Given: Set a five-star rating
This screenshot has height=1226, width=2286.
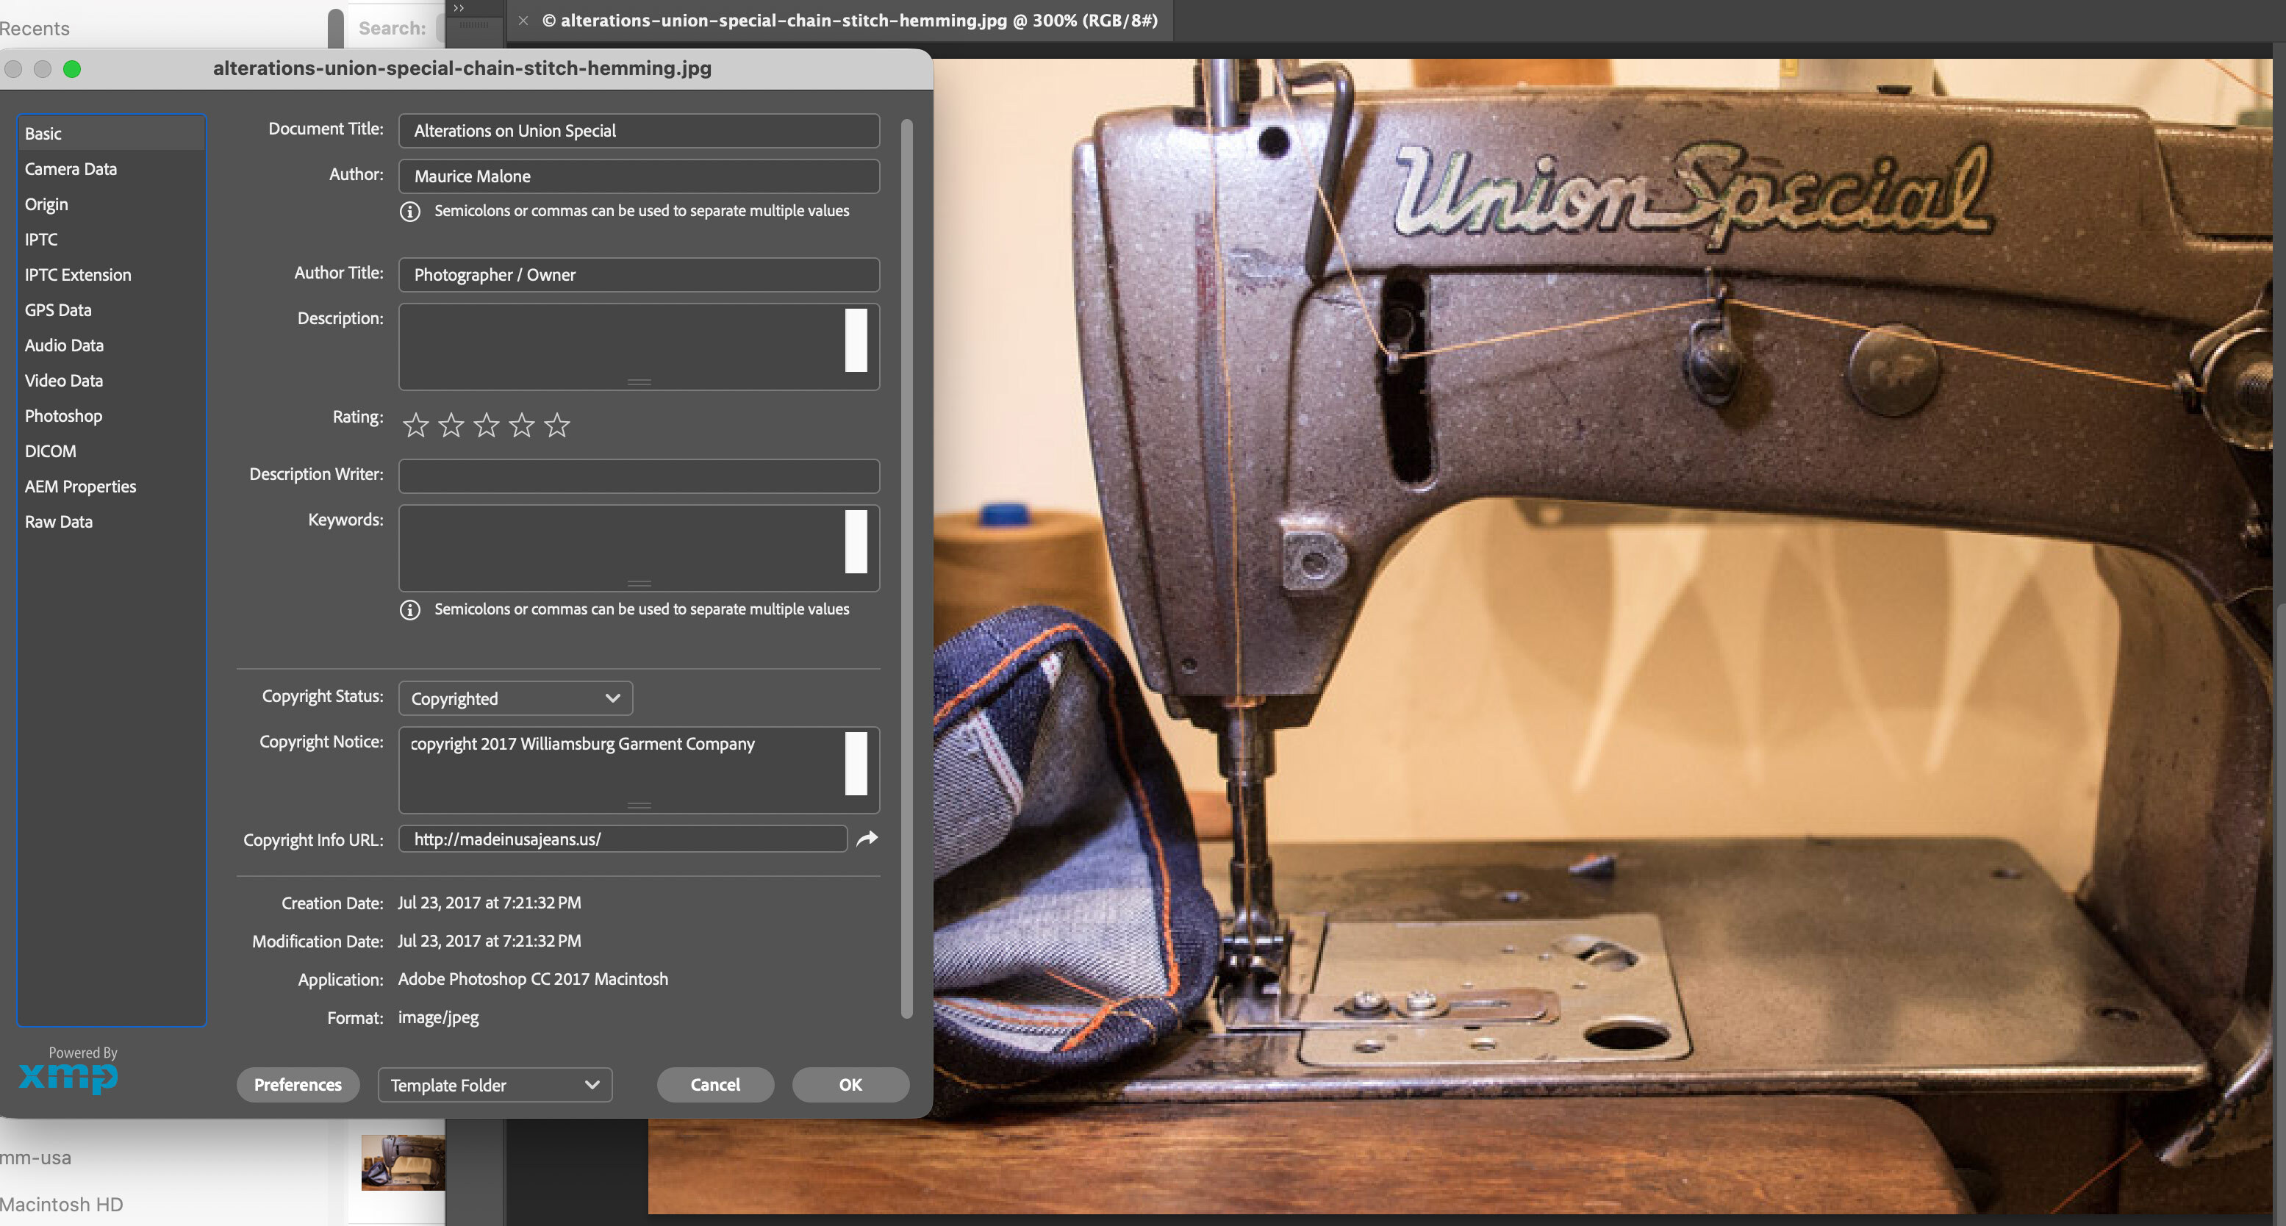Looking at the screenshot, I should tap(556, 425).
